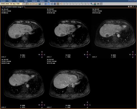
Task: Click the blue folder icon in toolbar
Action: 49,4
